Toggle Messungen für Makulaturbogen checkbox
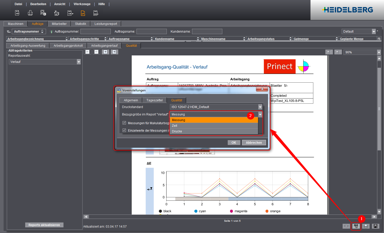This screenshot has width=384, height=233. coord(124,123)
